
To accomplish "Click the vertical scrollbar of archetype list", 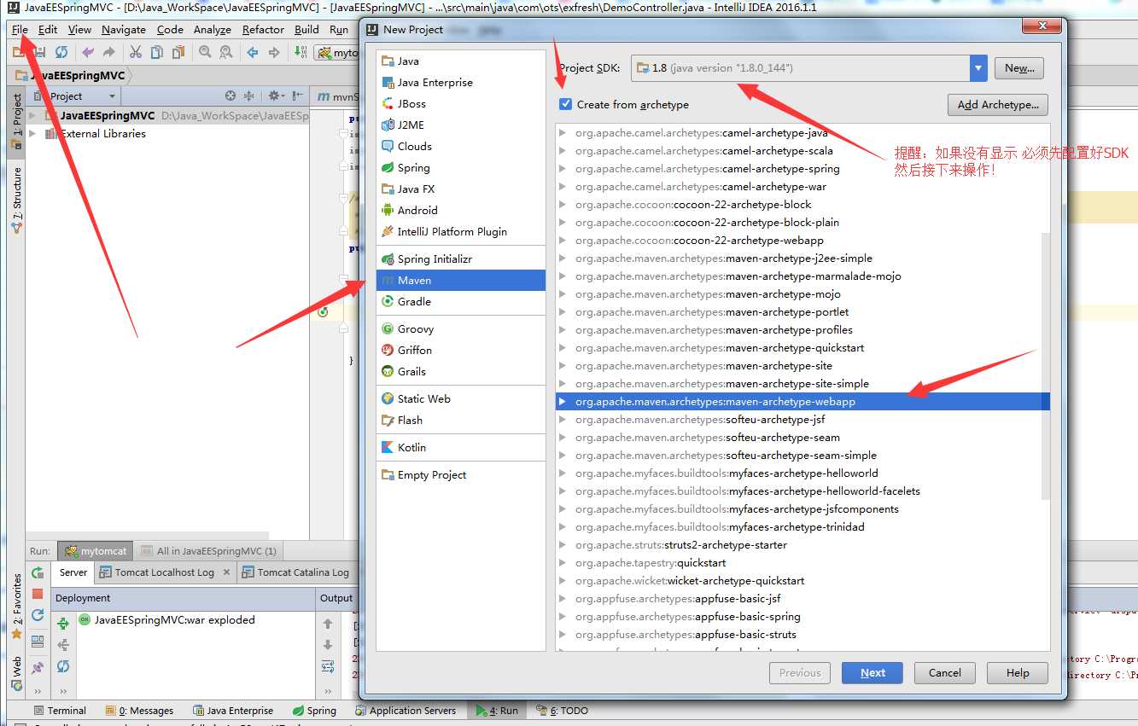I will [x=1045, y=365].
